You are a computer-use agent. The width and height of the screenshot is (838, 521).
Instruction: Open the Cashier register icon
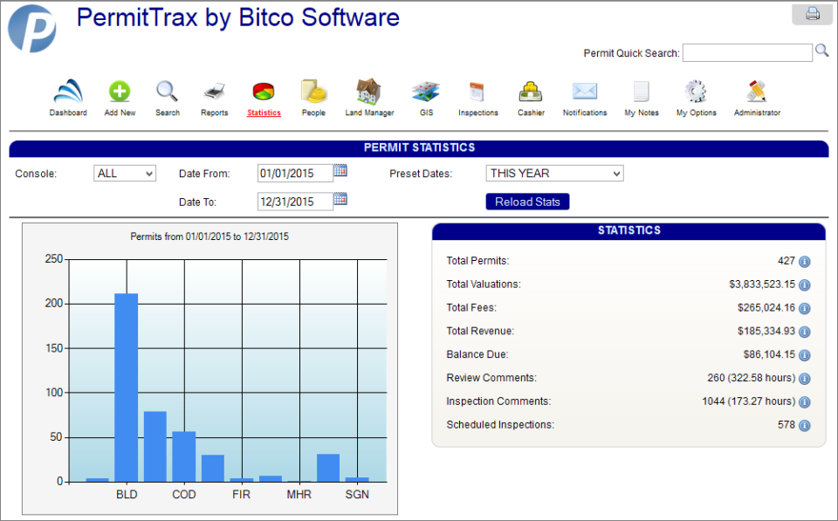click(530, 92)
